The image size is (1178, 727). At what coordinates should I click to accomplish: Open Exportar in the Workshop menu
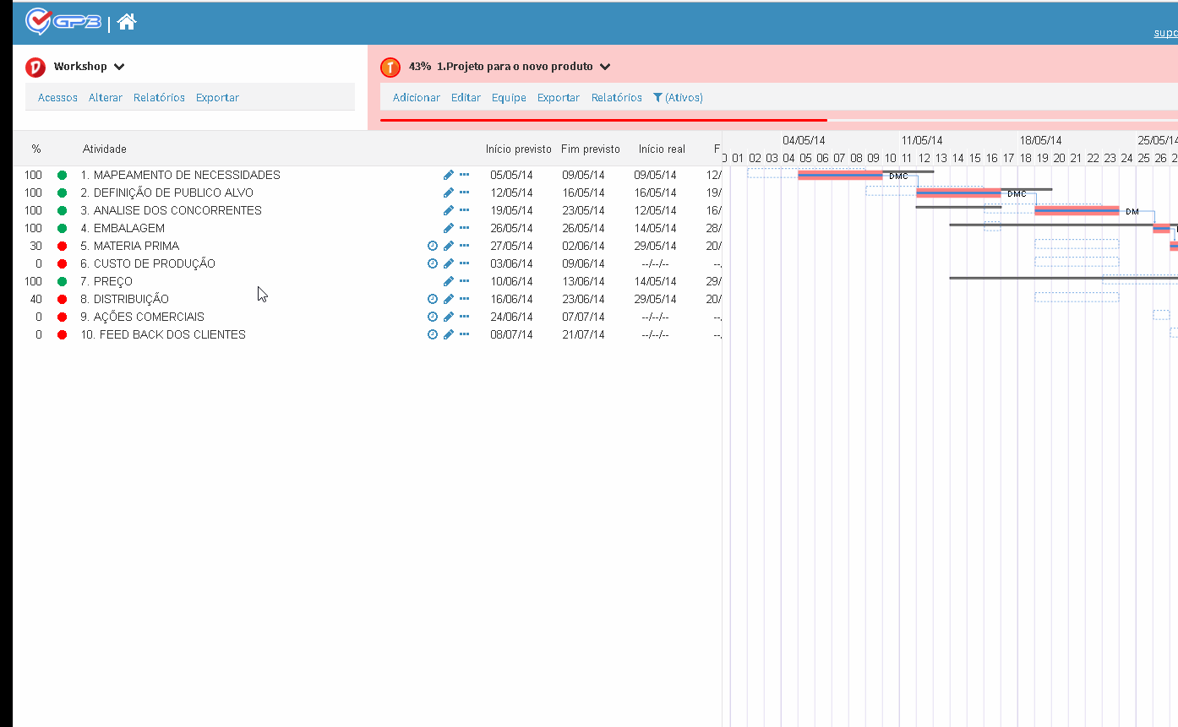pyautogui.click(x=217, y=98)
